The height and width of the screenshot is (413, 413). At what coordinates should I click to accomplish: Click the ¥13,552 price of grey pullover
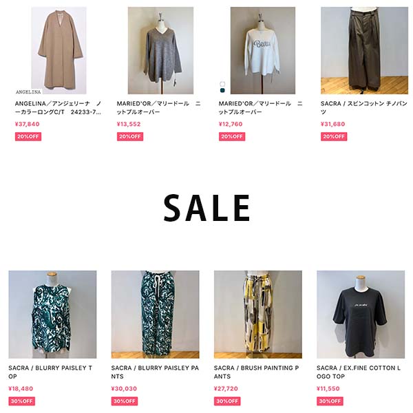pyautogui.click(x=129, y=124)
